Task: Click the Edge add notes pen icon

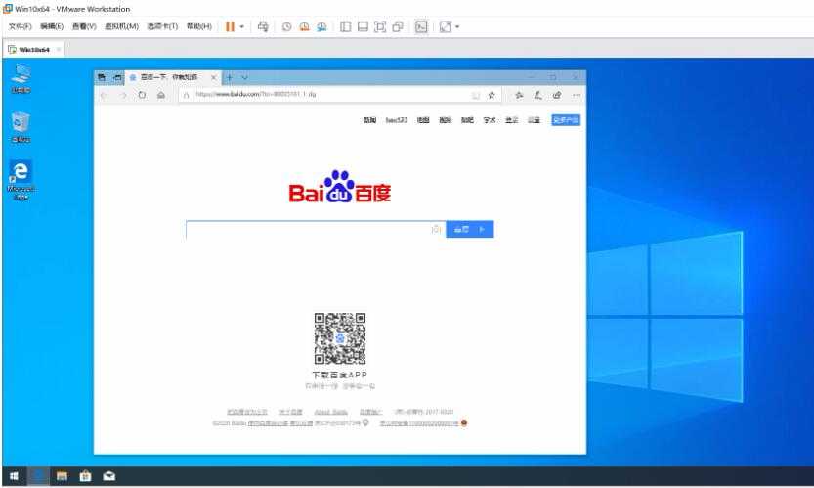Action: click(537, 95)
